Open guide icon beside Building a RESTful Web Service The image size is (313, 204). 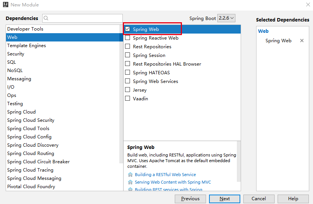(x=130, y=175)
